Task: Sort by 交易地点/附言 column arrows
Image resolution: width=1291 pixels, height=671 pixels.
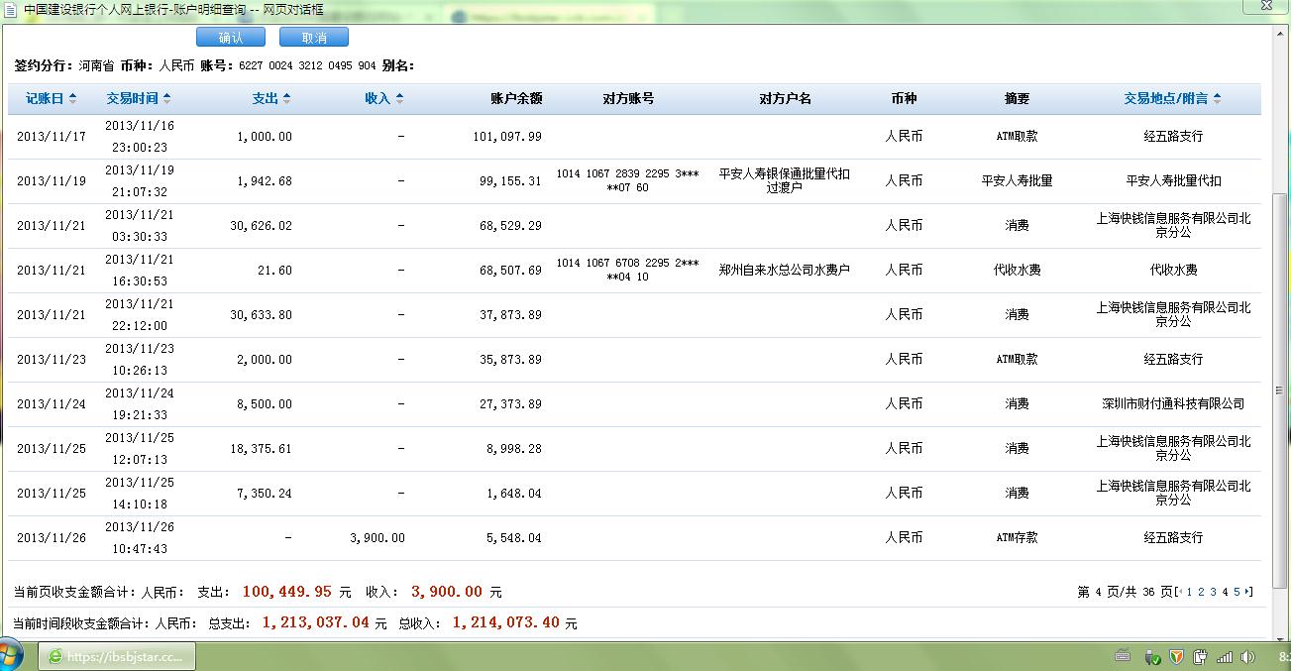Action: (1217, 98)
